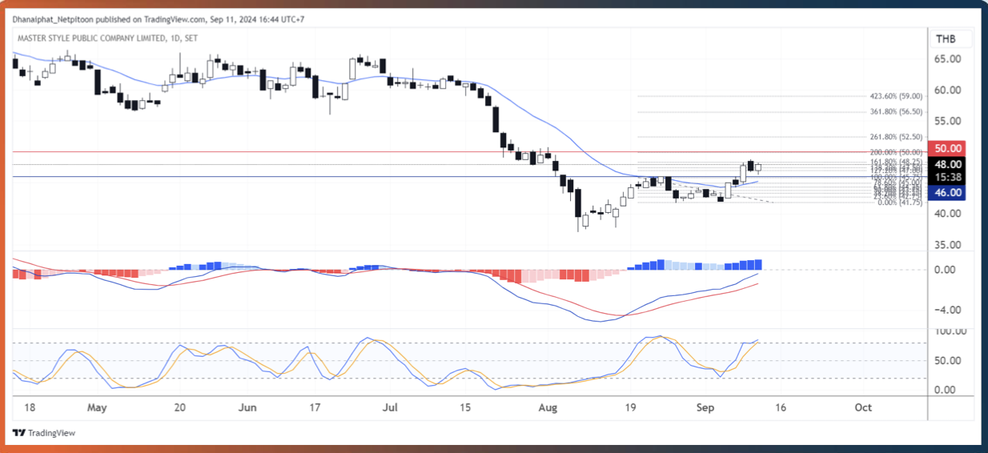Click the 18 date label on time axis

pos(30,407)
